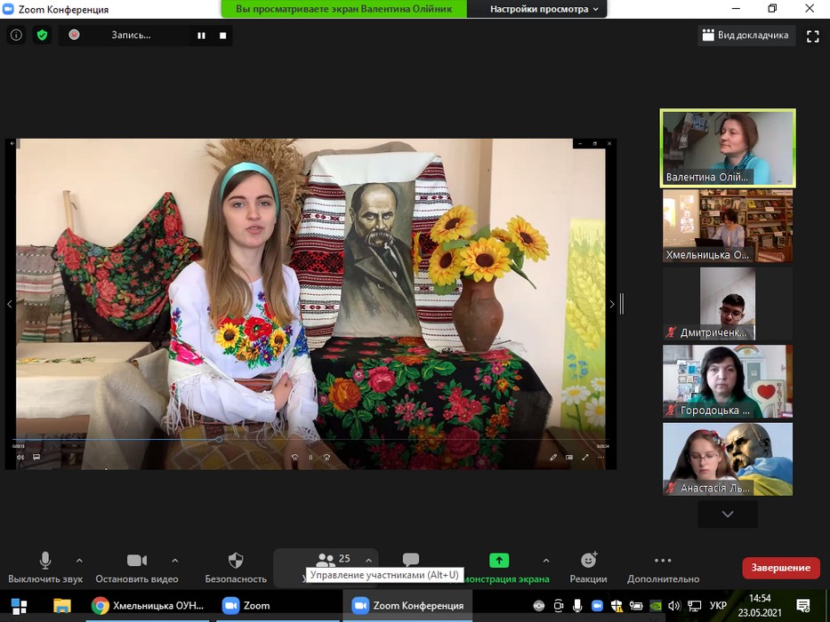Open Дополнительно more options
The image size is (830, 622).
pos(663,568)
